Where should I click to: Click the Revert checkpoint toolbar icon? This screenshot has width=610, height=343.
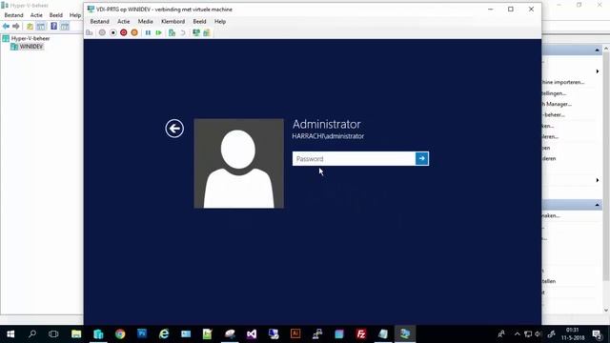(182, 33)
